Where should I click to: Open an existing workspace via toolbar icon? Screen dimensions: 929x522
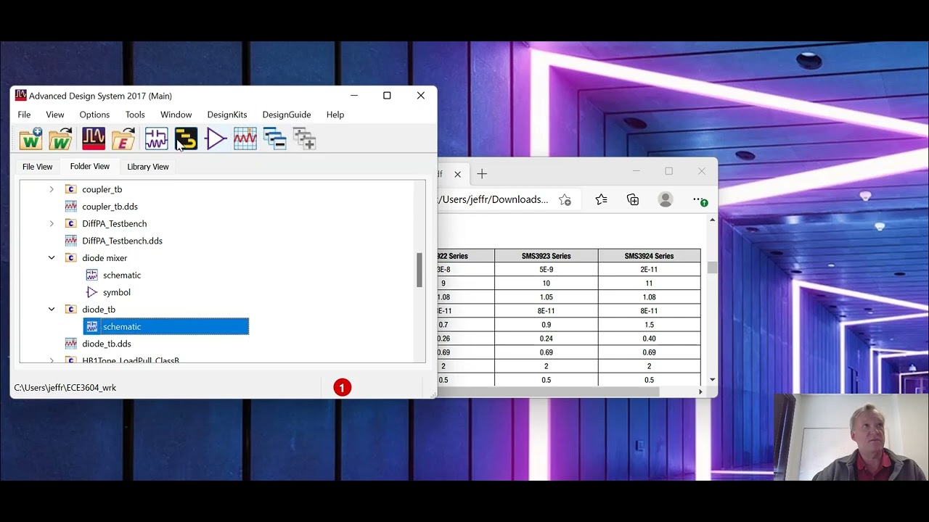pos(61,138)
